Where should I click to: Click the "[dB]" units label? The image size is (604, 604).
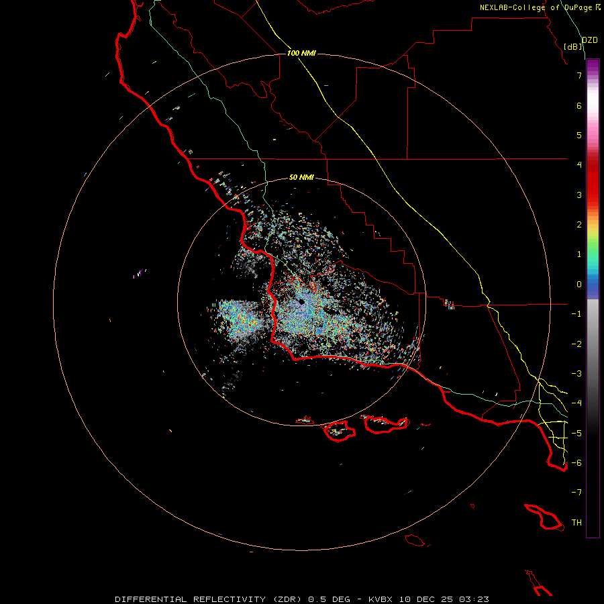572,46
